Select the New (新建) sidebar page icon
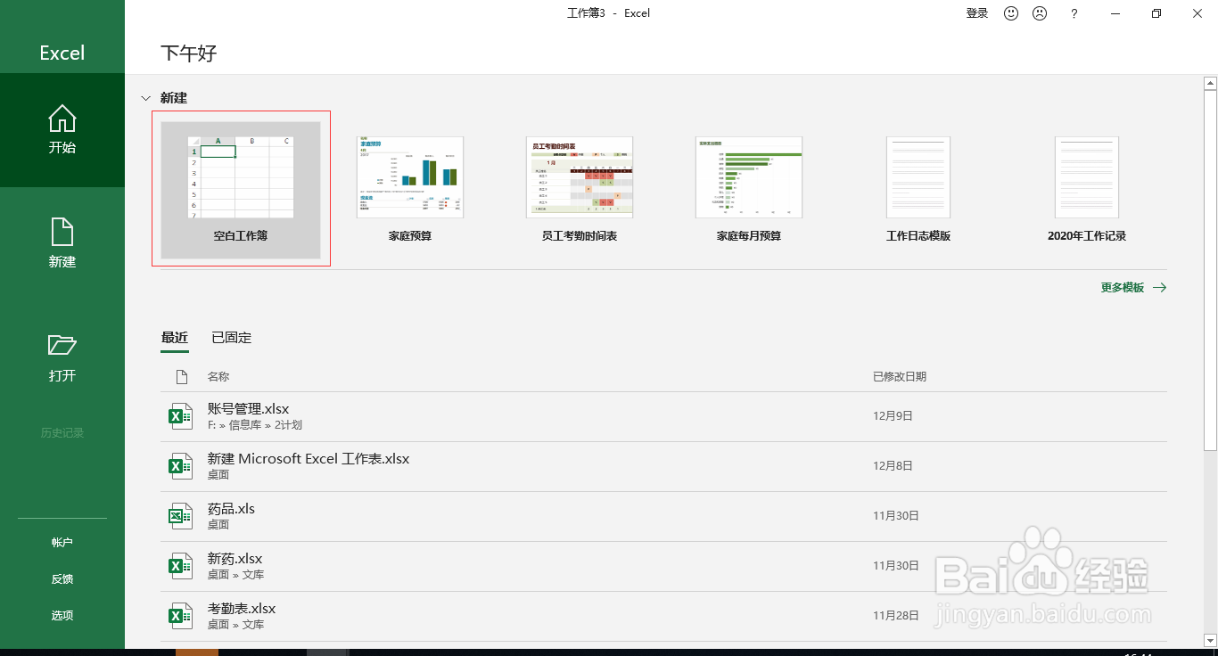This screenshot has height=656, width=1218. click(62, 232)
